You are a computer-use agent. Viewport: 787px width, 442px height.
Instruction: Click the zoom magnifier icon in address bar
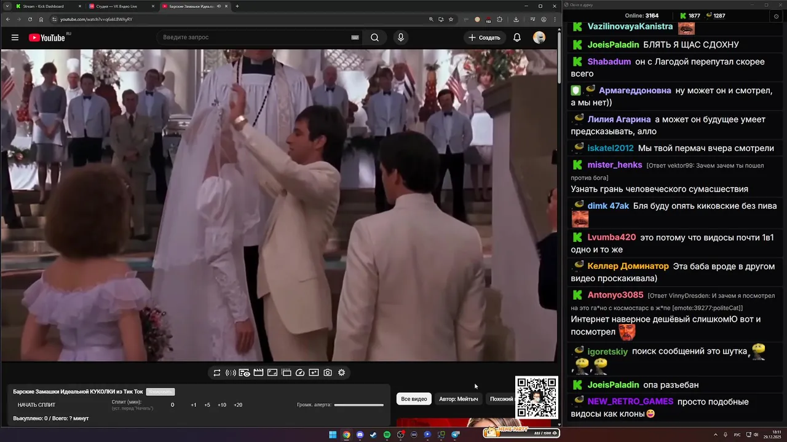point(431,19)
